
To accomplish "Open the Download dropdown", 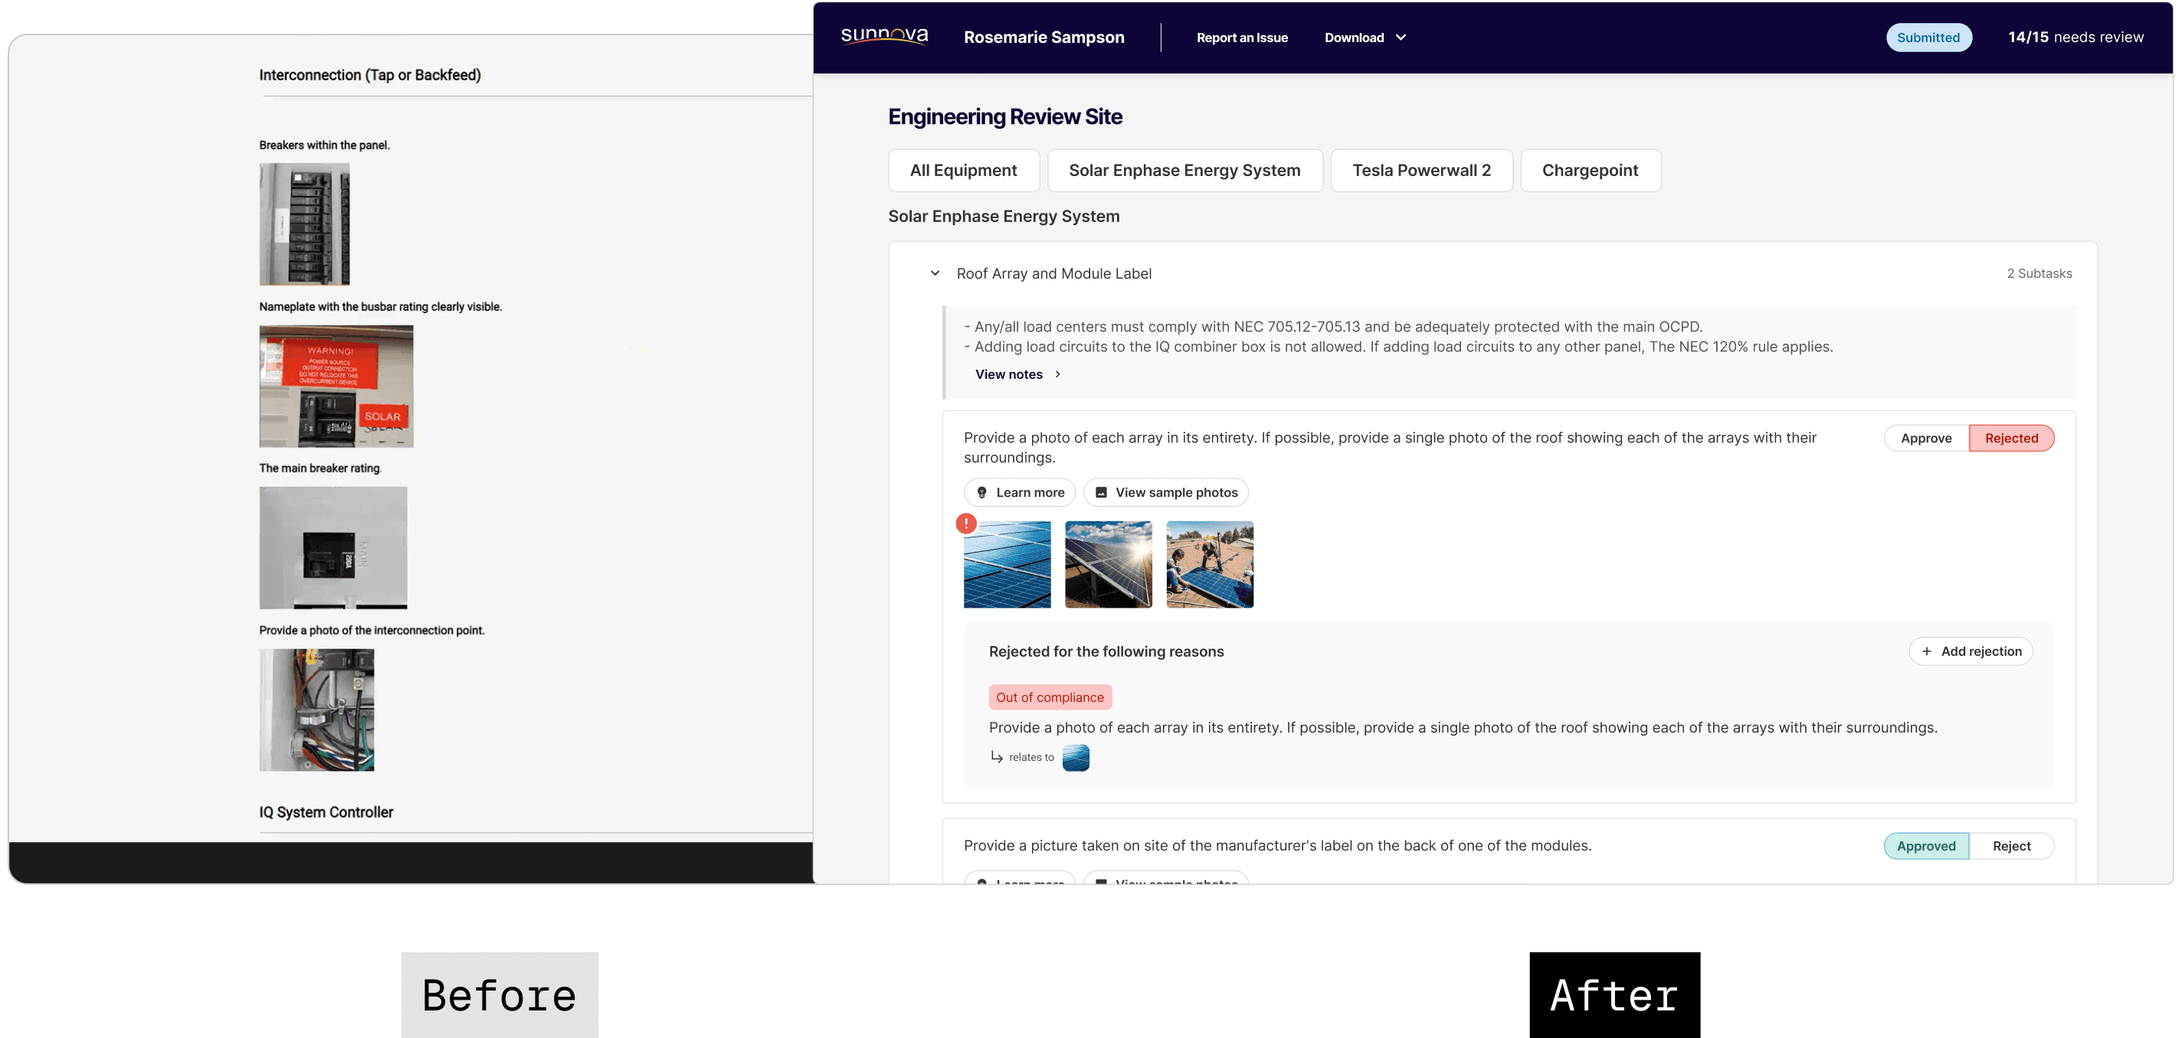I will (1365, 38).
